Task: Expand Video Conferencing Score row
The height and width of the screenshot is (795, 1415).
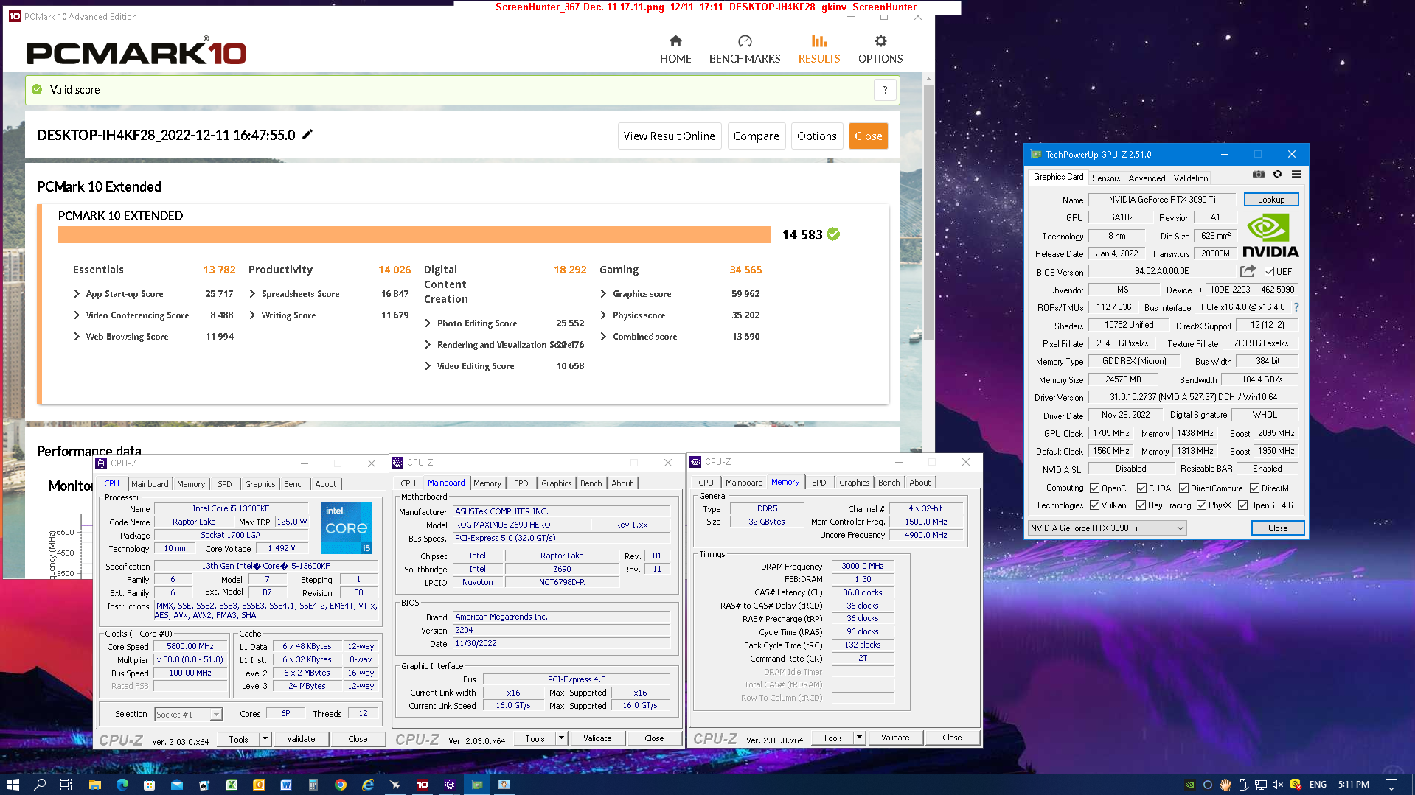Action: [x=77, y=315]
